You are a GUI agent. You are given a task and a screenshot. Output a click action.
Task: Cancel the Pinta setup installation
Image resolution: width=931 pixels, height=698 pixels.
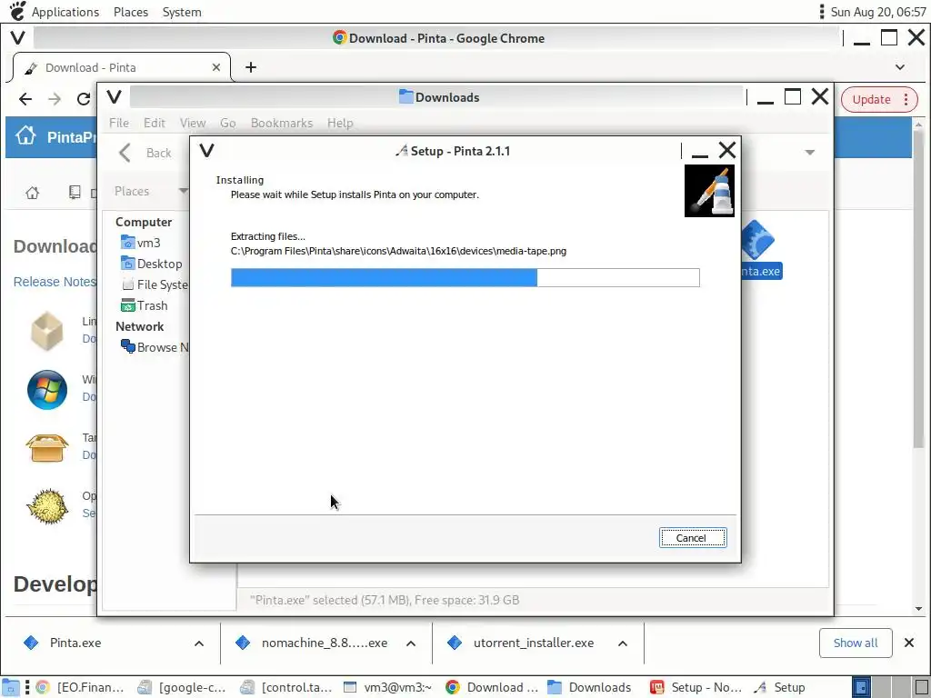(x=692, y=538)
